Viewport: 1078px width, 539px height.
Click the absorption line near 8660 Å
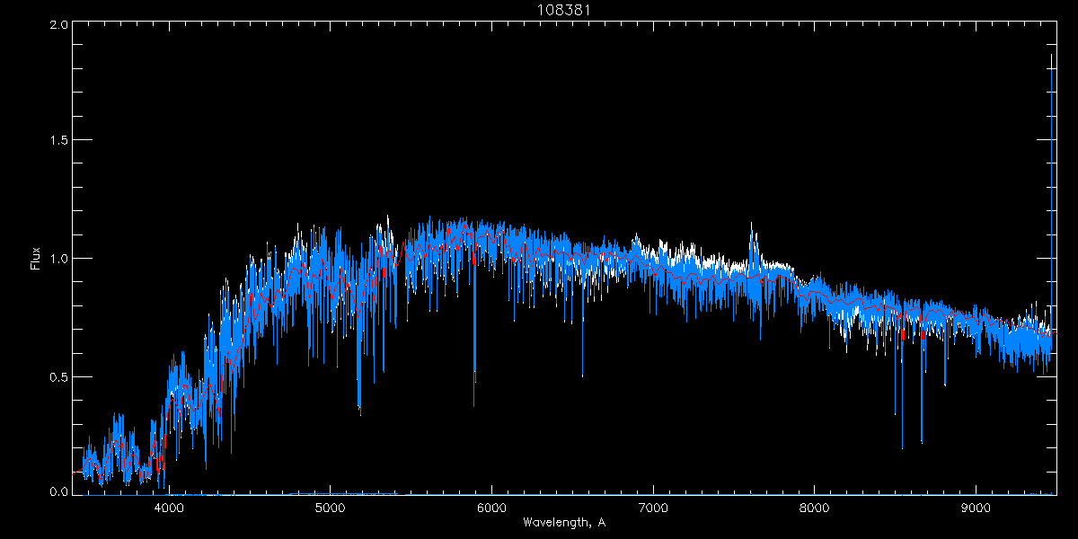[922, 436]
